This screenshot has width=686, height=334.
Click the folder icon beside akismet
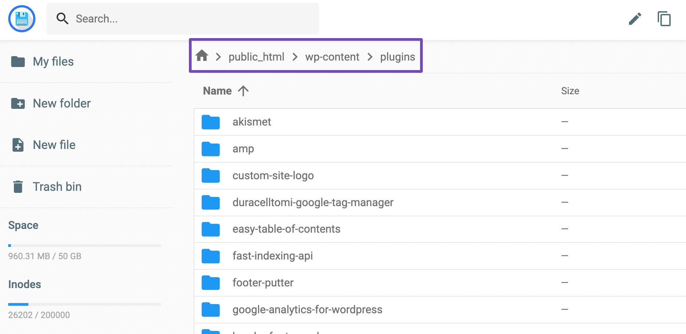(x=210, y=122)
